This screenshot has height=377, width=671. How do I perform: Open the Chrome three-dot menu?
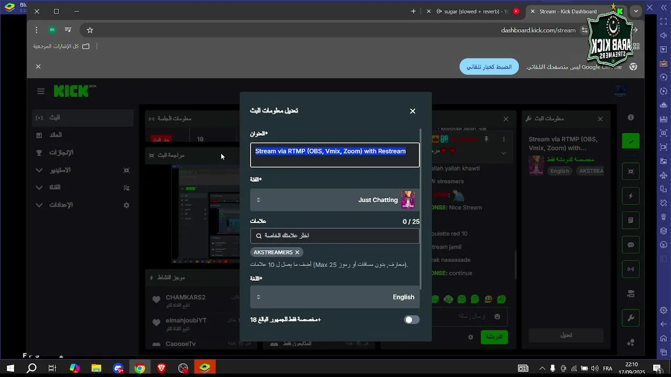(36, 30)
